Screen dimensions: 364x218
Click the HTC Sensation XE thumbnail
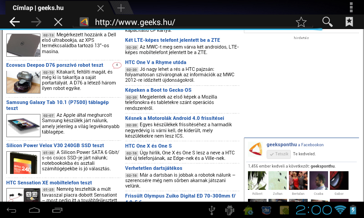(x=23, y=195)
